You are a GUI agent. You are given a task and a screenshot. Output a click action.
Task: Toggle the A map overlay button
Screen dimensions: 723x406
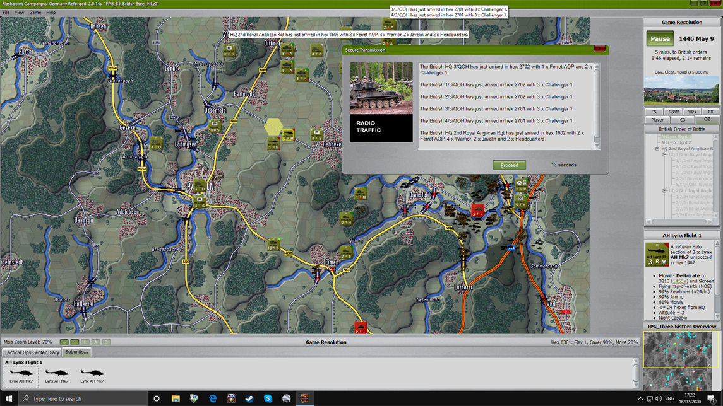[96, 342]
